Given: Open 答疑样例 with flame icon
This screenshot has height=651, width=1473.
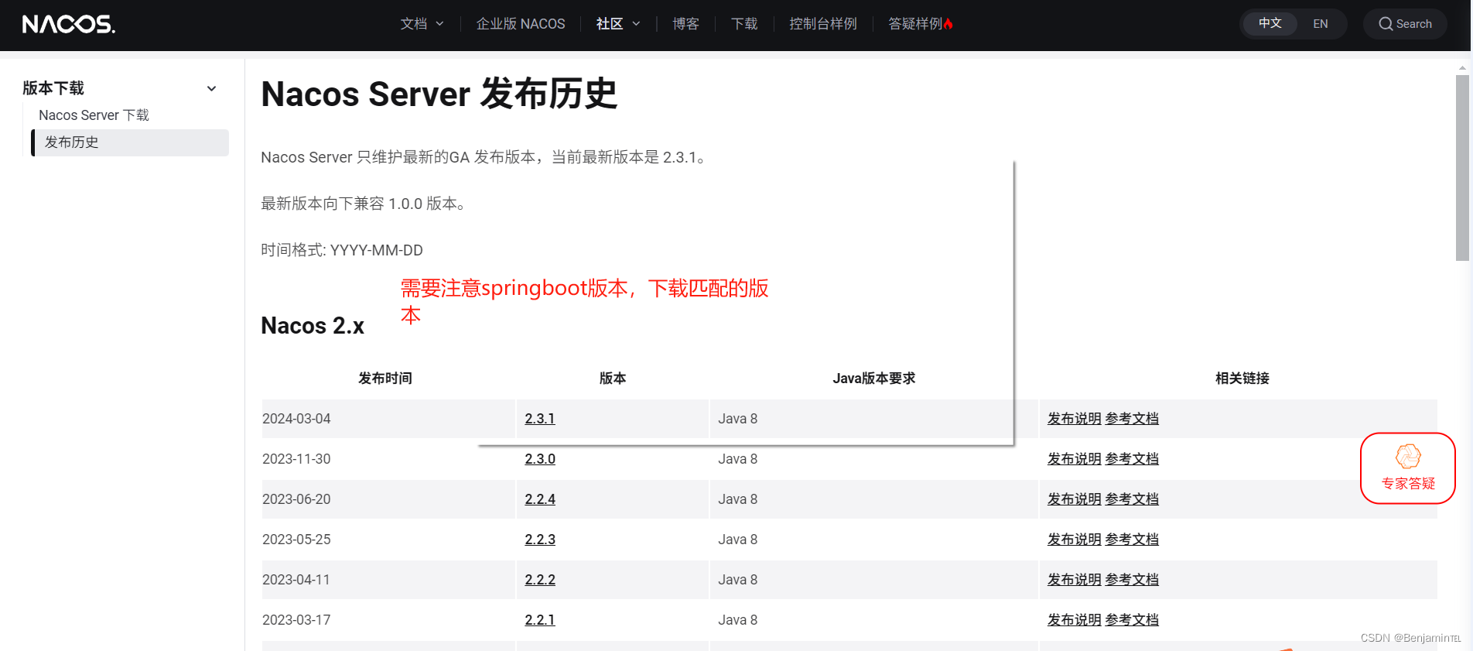Looking at the screenshot, I should pyautogui.click(x=921, y=24).
